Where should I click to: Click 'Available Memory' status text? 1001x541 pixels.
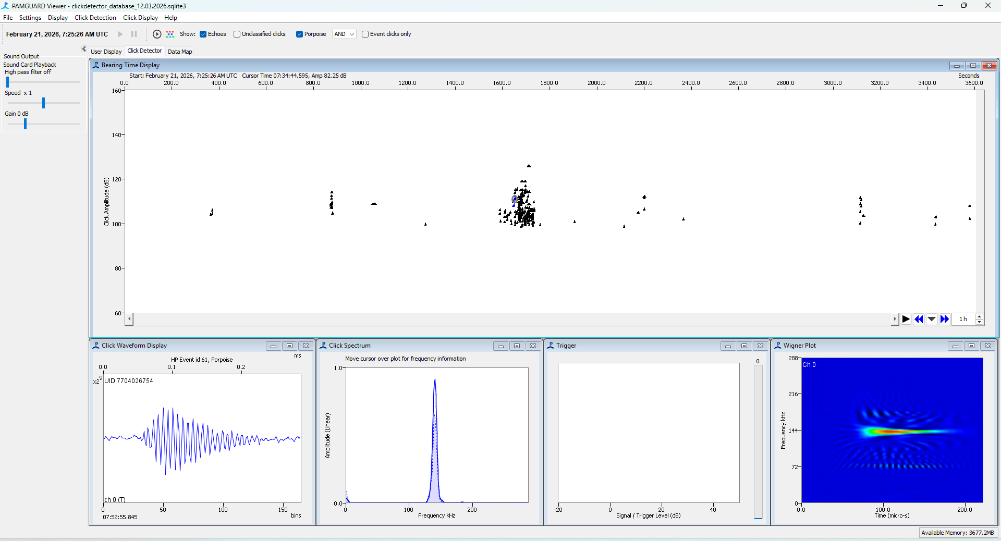coord(957,533)
